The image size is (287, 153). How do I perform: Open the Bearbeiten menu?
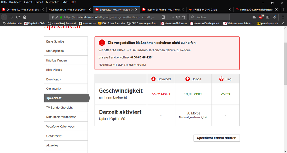point(15,2)
